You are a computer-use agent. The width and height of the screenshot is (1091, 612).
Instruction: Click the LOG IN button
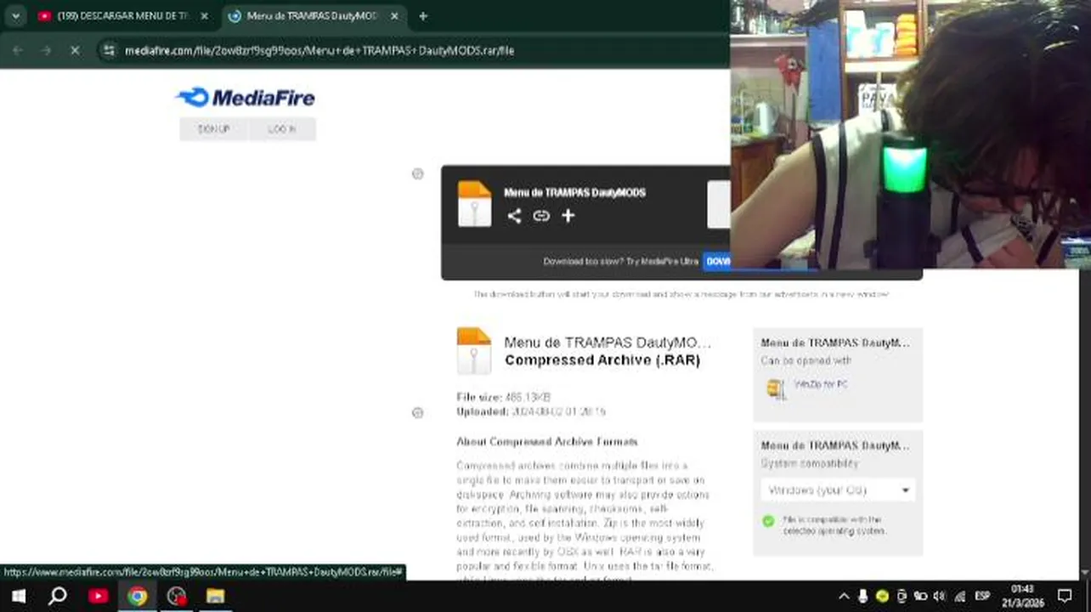[x=282, y=129]
